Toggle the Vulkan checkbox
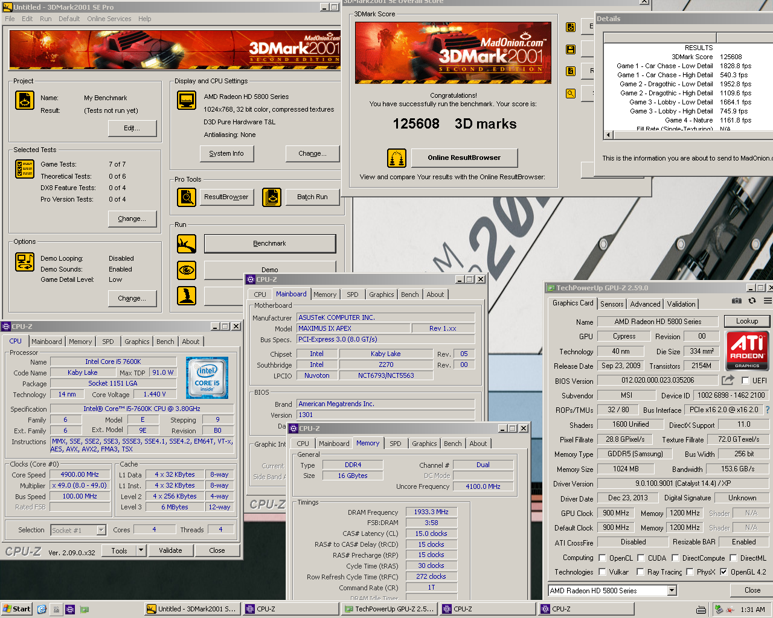773x618 pixels. point(602,572)
